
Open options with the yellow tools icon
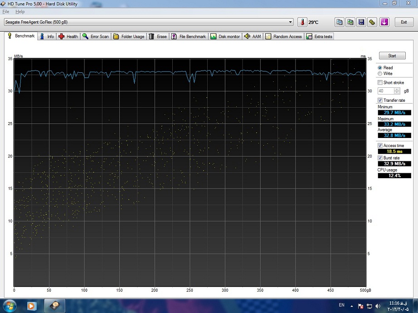click(x=372, y=22)
